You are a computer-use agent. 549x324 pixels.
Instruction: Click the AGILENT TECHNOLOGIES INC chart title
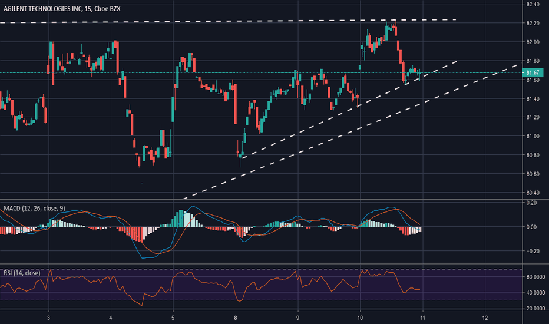coord(62,9)
